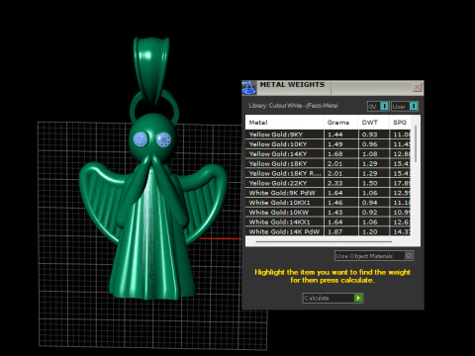Sort by the Grams column header

[x=341, y=123]
